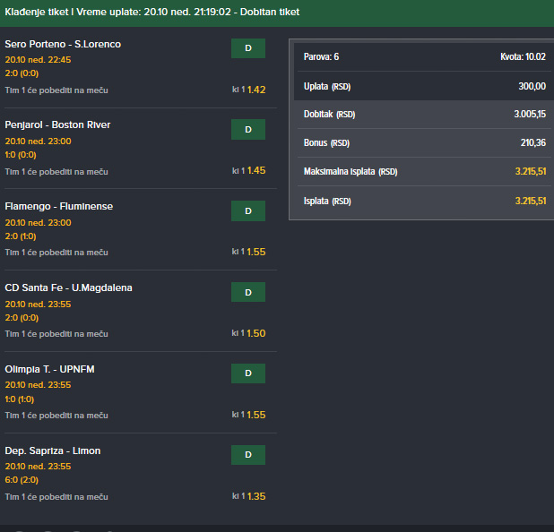Select the Dep. Sapriza - Limon match name
The width and height of the screenshot is (554, 532).
pyautogui.click(x=53, y=450)
